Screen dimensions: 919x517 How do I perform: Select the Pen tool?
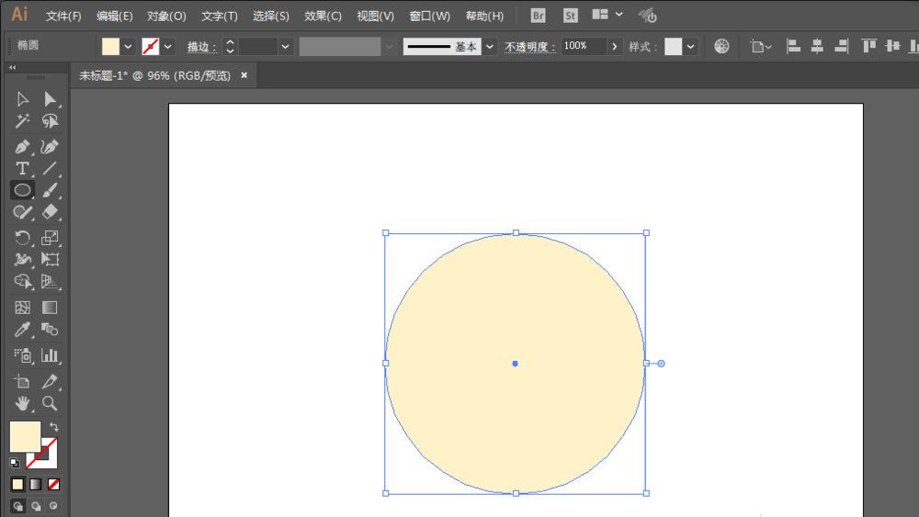[22, 147]
